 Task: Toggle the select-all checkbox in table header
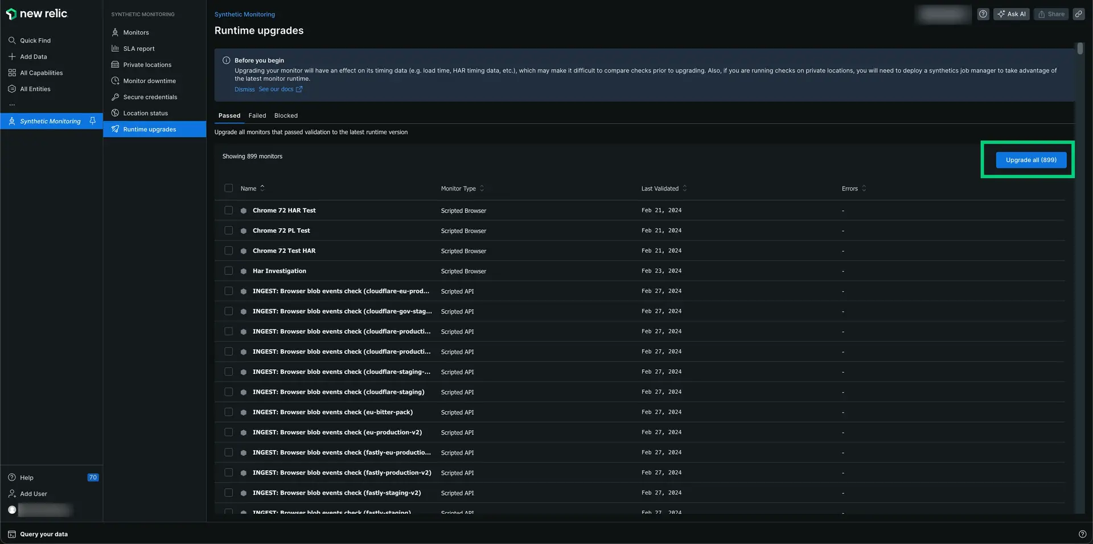click(228, 188)
